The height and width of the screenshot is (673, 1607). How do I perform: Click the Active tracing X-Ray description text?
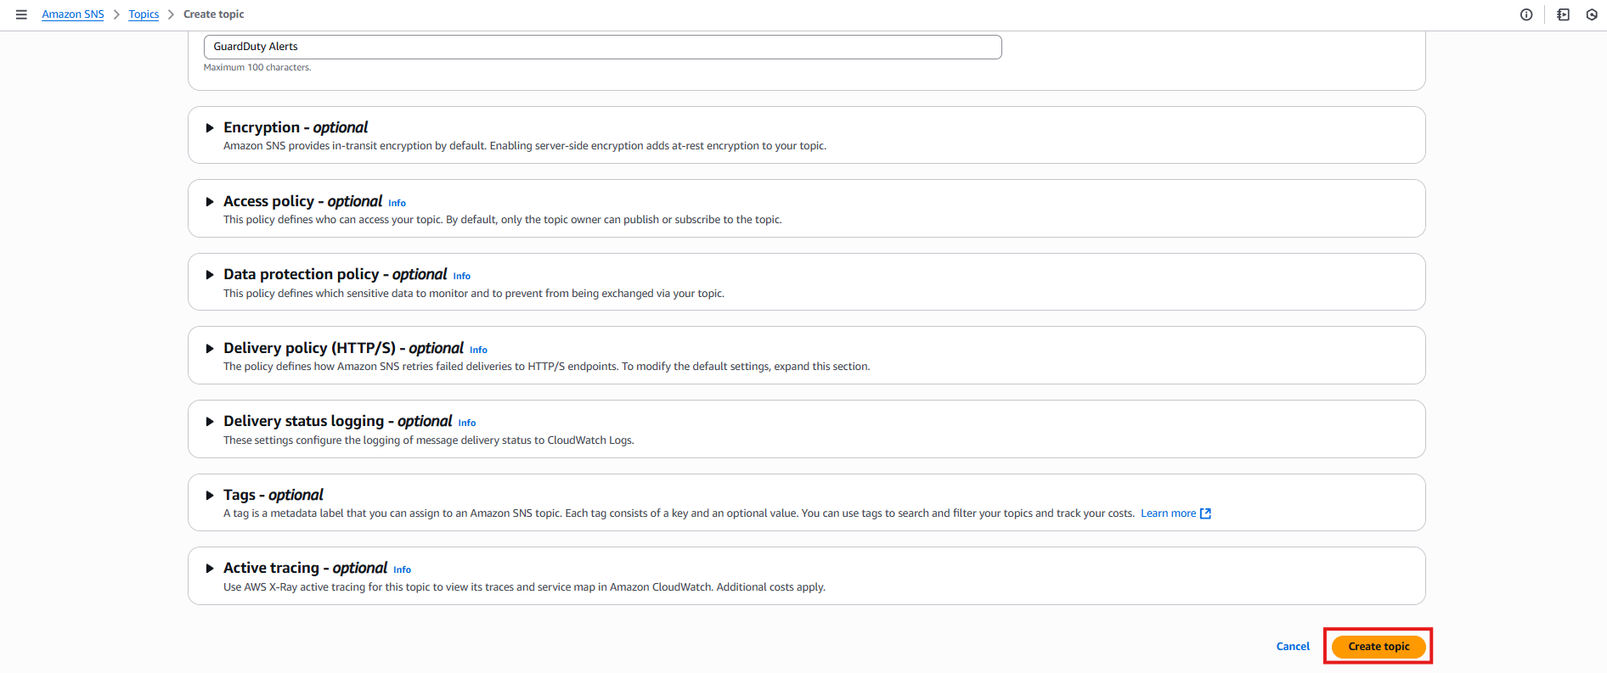point(524,587)
